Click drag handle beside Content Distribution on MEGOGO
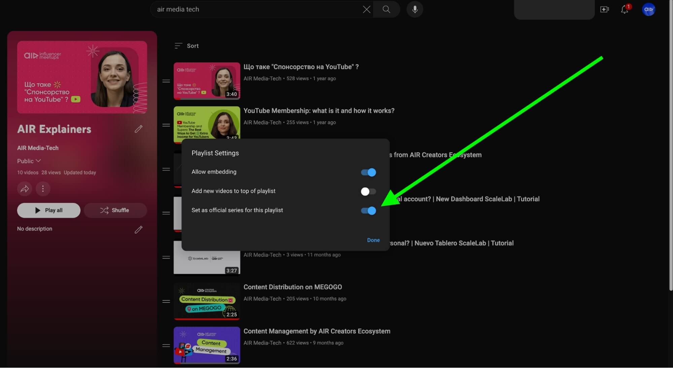Screen dimensions: 673x368 coord(166,301)
